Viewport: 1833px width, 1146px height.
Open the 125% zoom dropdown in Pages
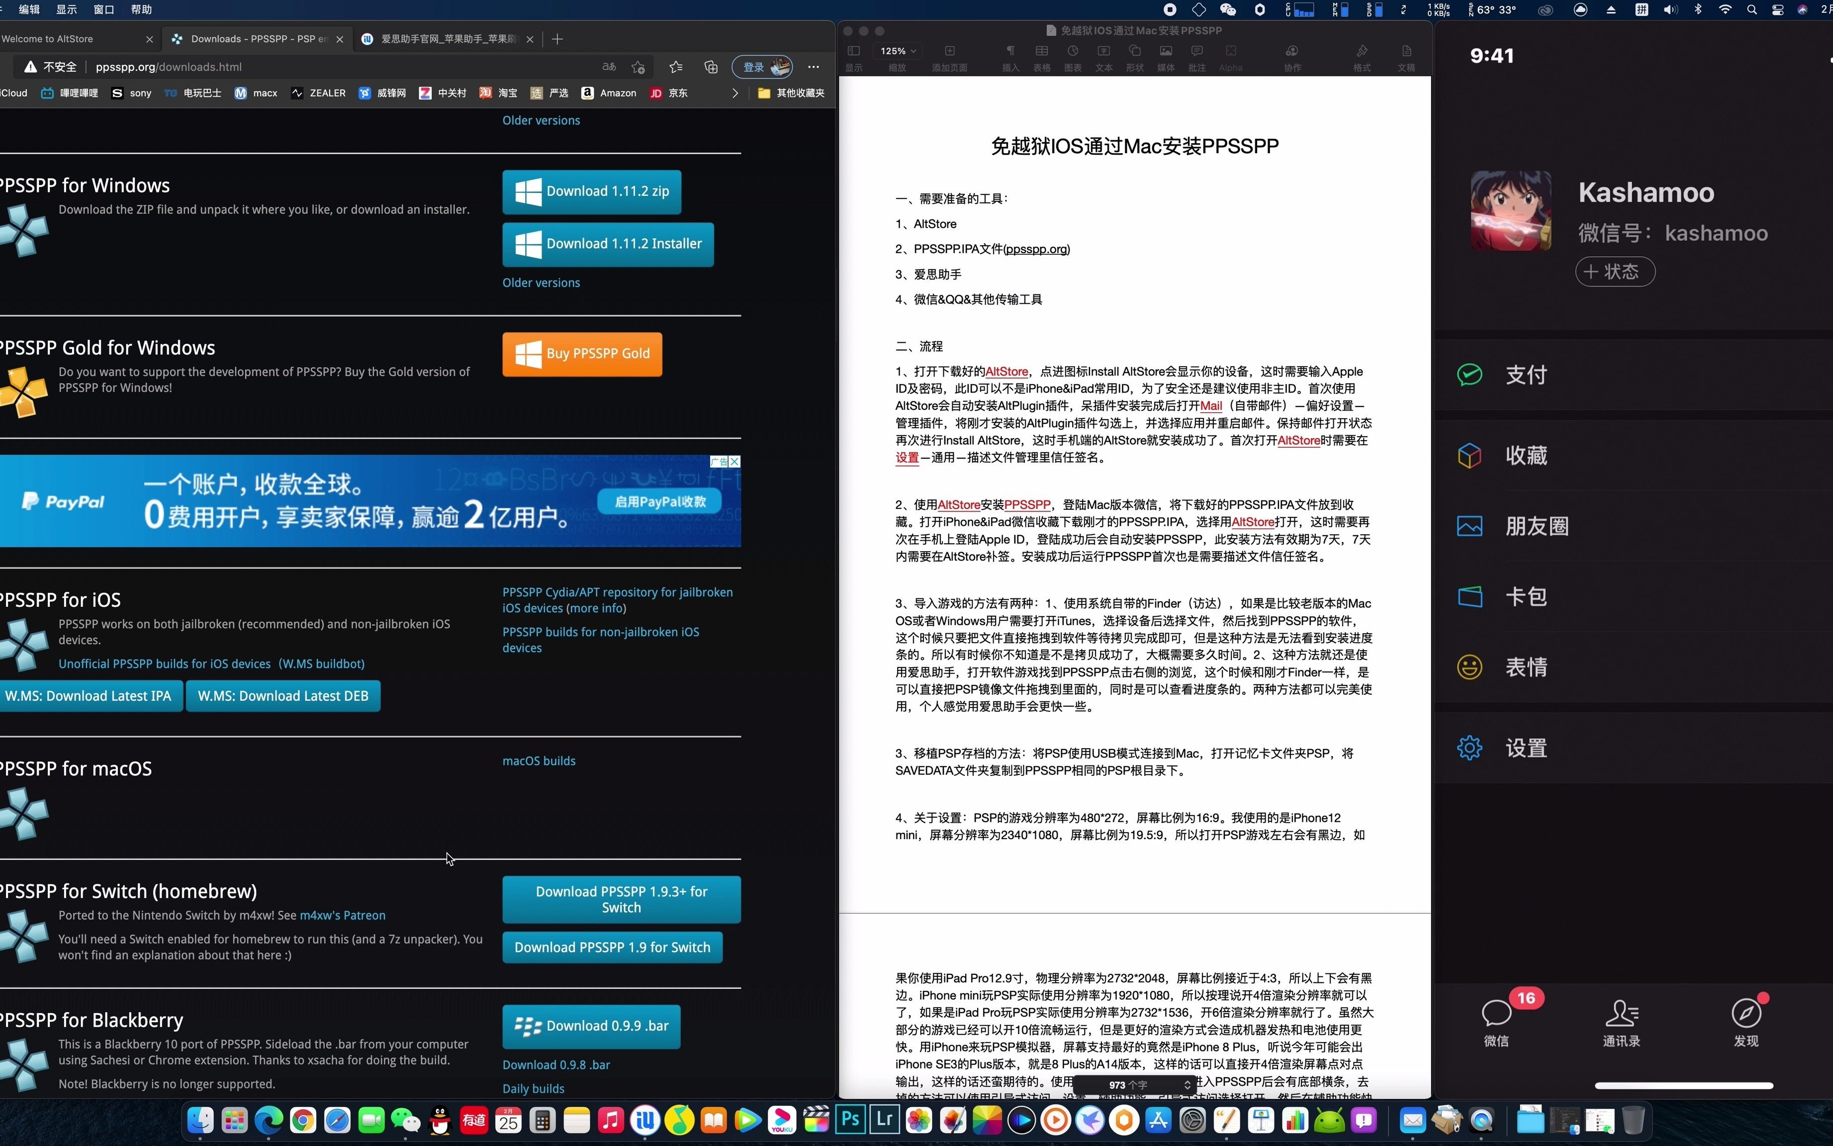tap(897, 51)
